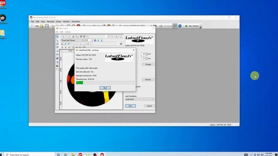This screenshot has height=156, width=278.
Task: Select the Rectangle drawing tool
Action: (57, 44)
